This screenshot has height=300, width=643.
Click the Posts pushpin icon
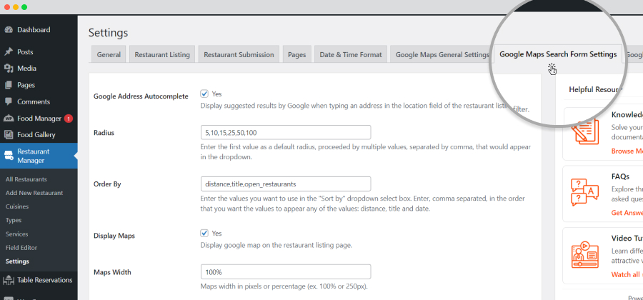[8, 52]
